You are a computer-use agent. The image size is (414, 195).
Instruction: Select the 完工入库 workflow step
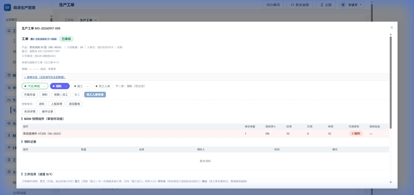[x=103, y=86]
